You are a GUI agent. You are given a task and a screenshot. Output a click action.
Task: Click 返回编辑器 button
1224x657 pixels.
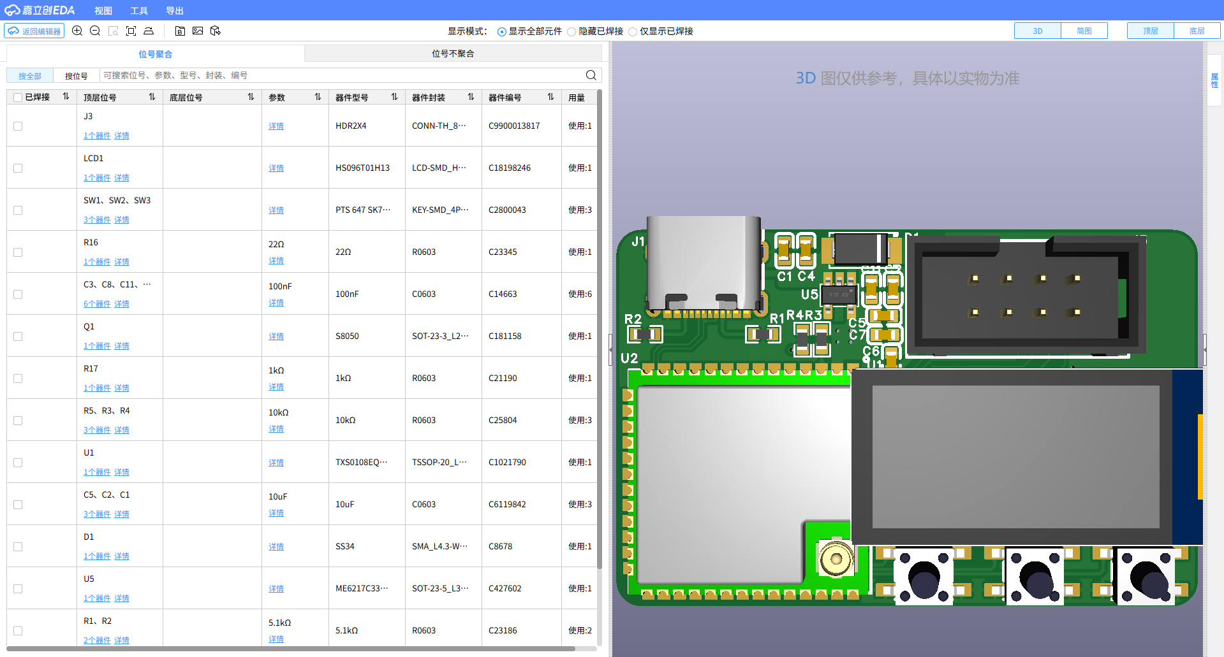pyautogui.click(x=34, y=31)
